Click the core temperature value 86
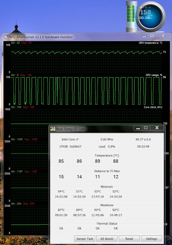This screenshot has width=172, height=245. [x=79, y=161]
